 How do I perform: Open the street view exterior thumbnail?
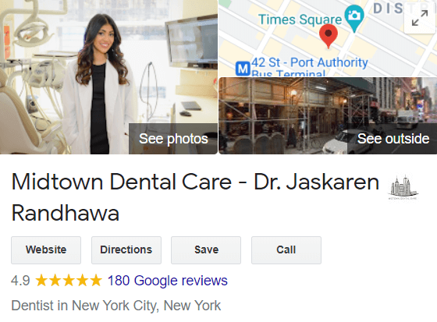tap(328, 116)
